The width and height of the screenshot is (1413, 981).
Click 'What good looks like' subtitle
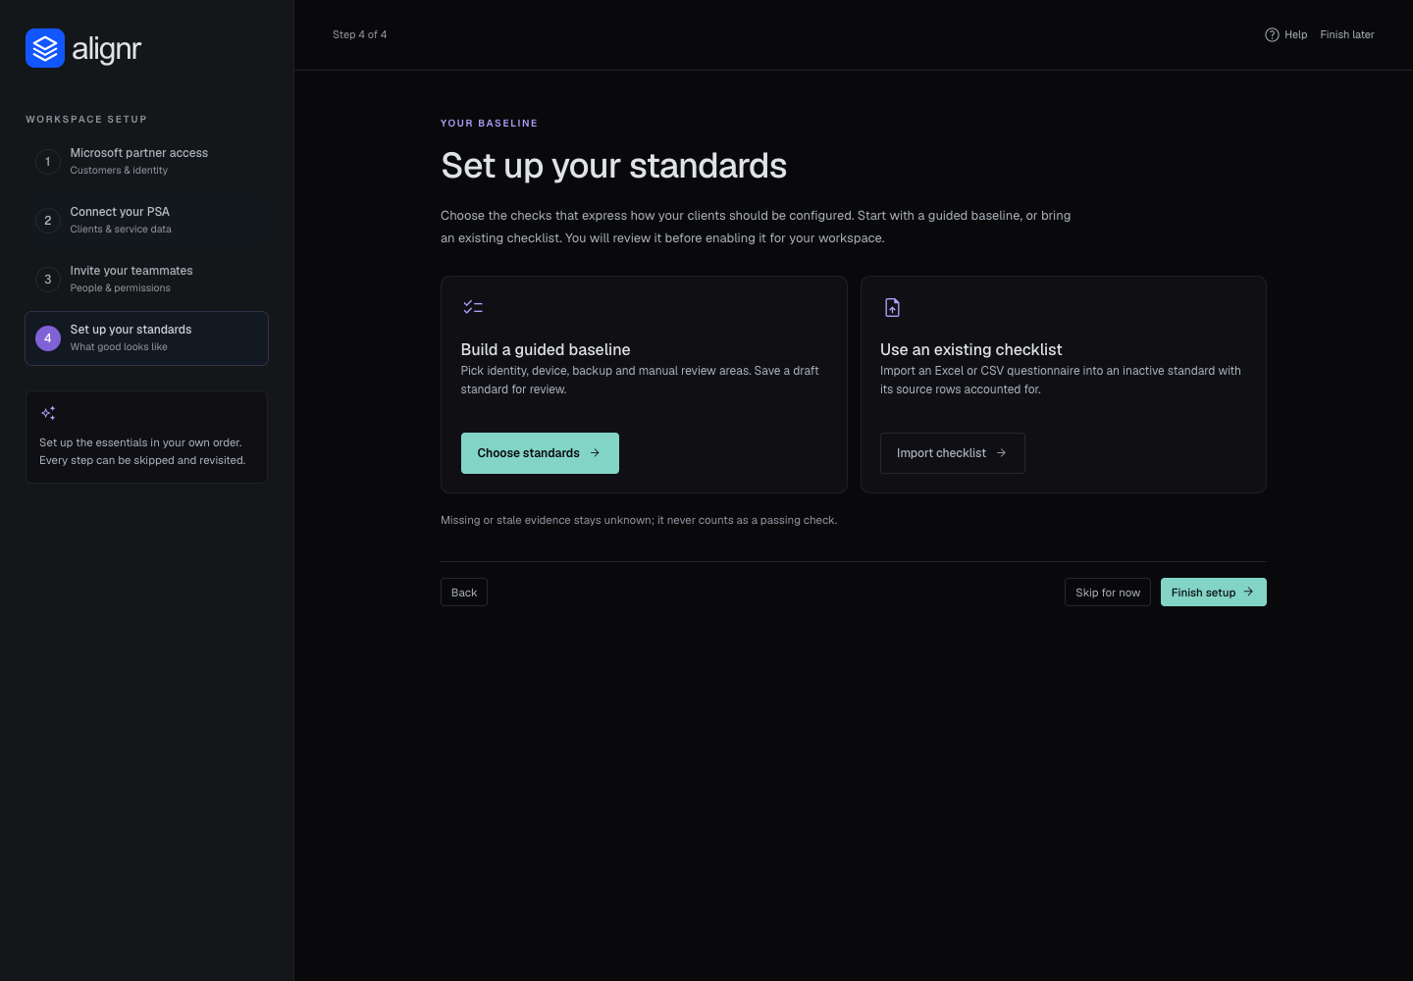click(x=119, y=347)
